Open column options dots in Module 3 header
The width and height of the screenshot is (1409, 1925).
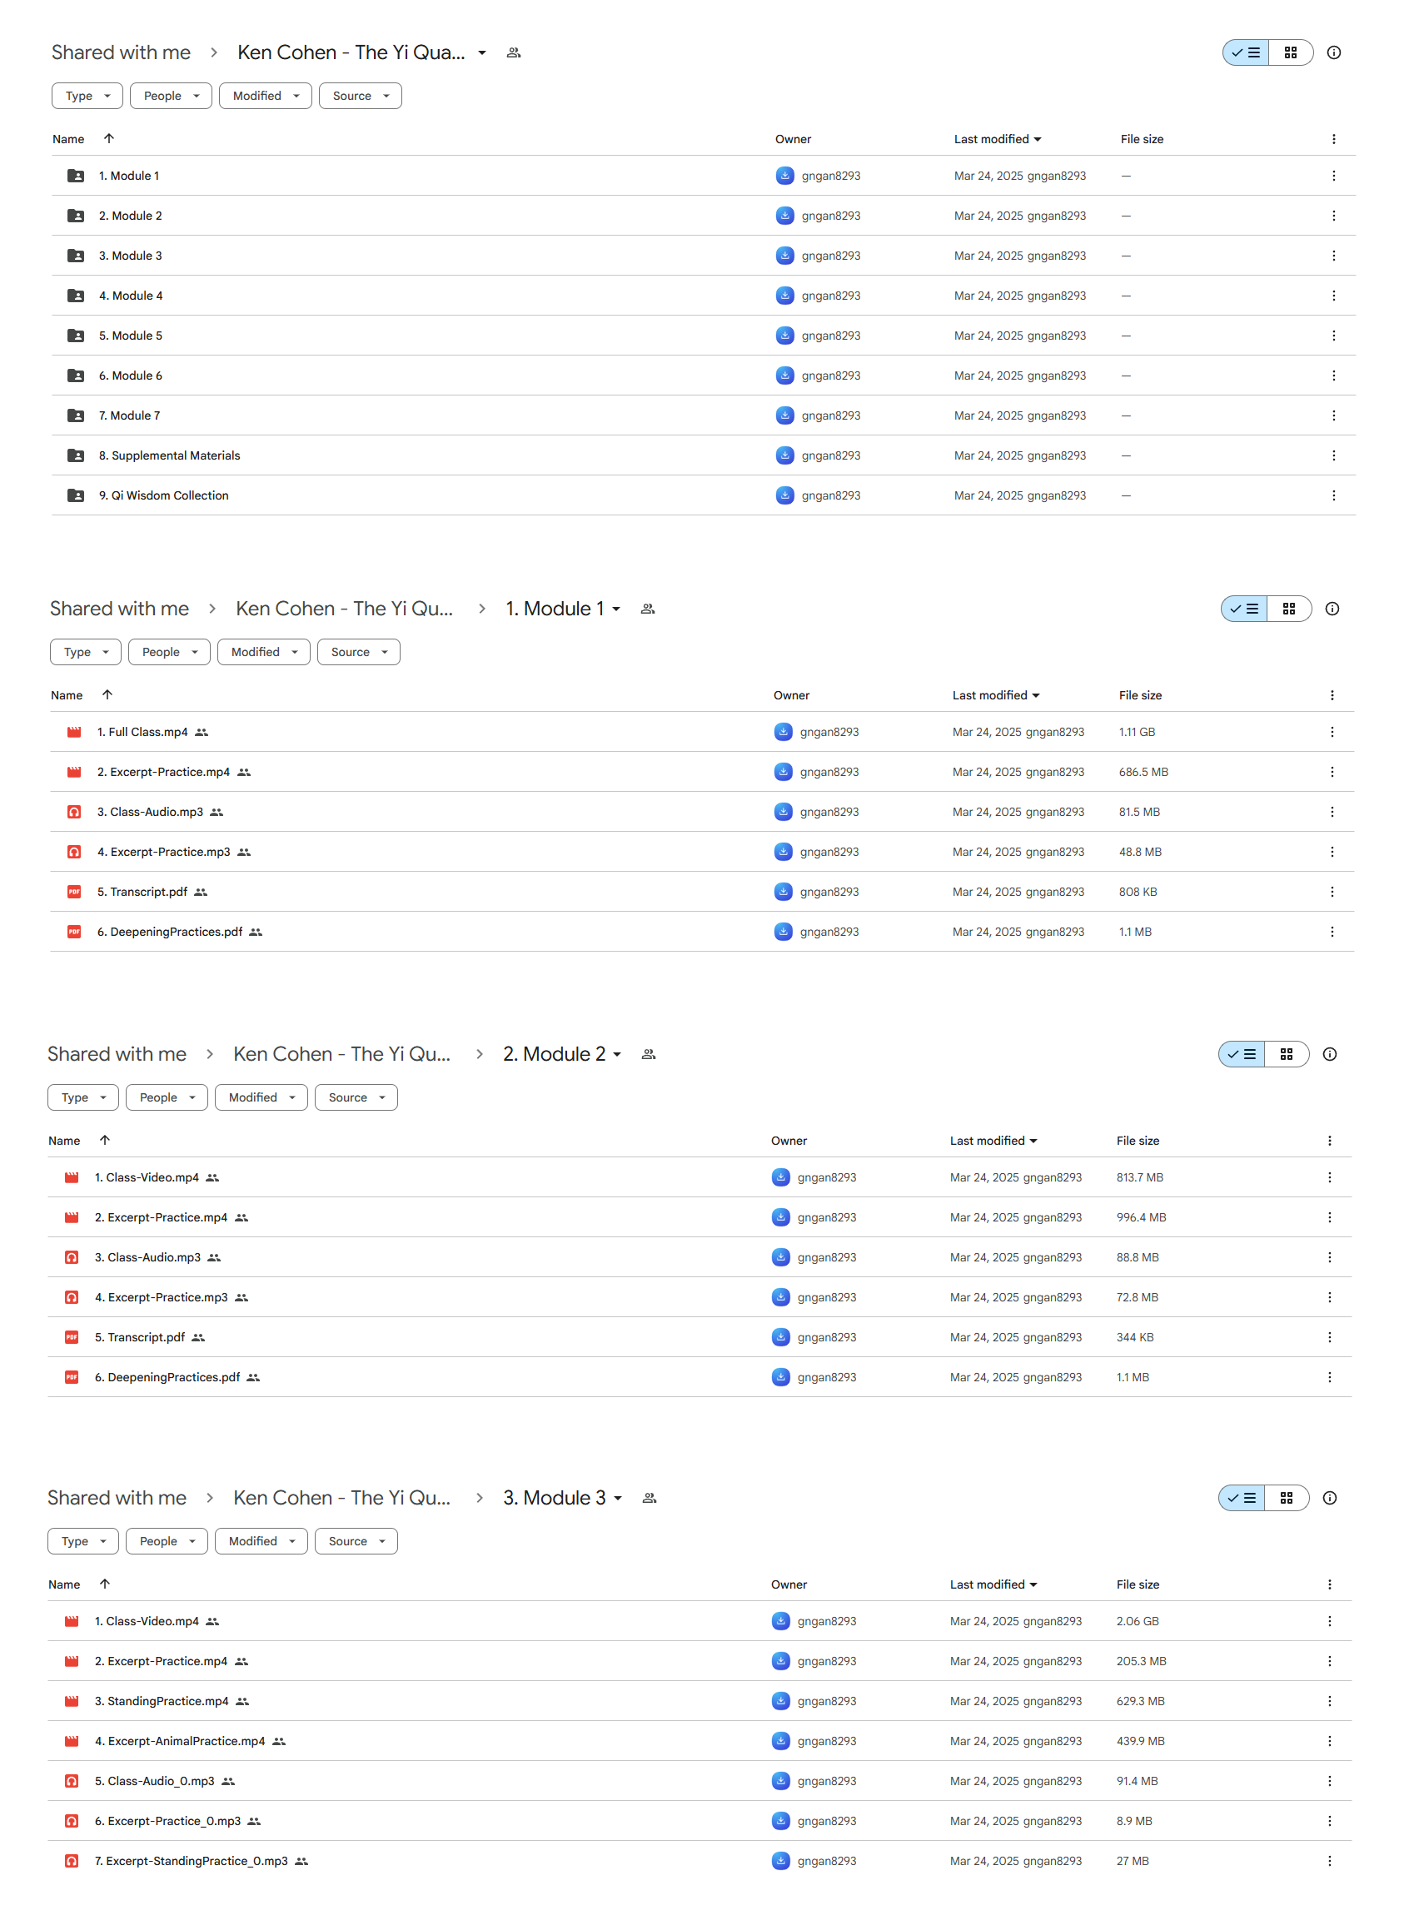(x=1330, y=1584)
